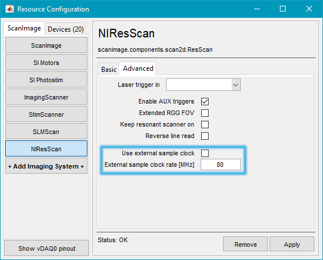The image size is (323, 260).
Task: Click the MATLAB logo in the title bar
Action: coord(9,9)
